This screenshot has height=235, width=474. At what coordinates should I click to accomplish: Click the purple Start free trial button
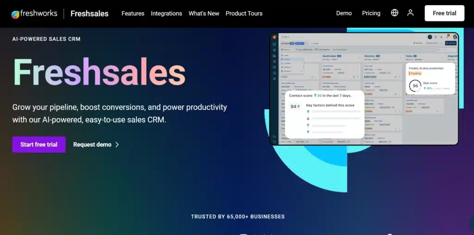tap(39, 144)
